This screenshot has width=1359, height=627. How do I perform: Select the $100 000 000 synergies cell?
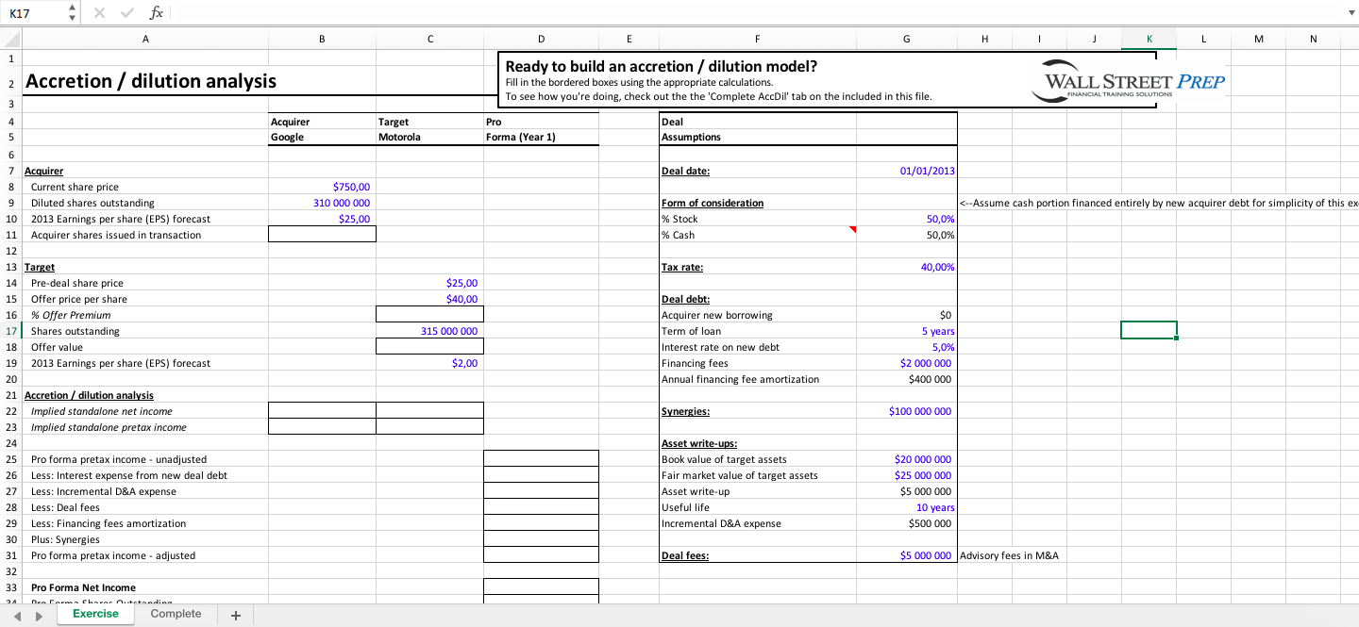pos(906,411)
